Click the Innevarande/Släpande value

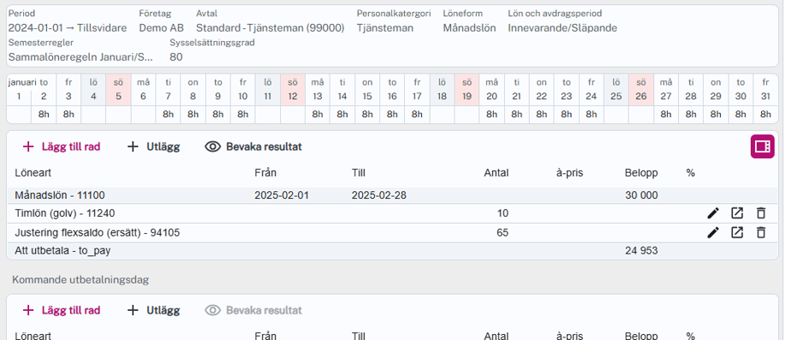tap(562, 28)
